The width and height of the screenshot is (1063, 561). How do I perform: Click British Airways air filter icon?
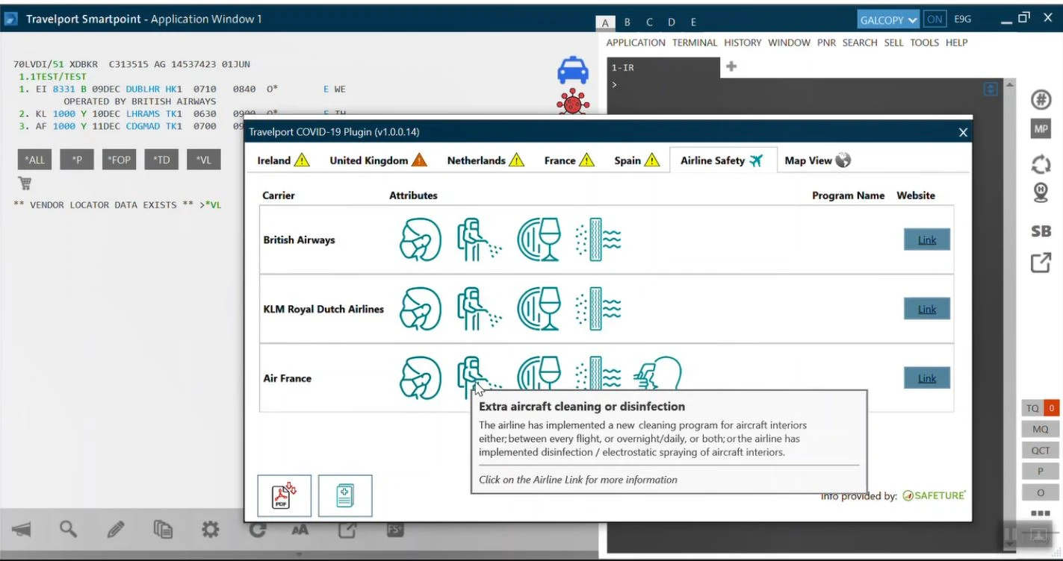(x=598, y=240)
